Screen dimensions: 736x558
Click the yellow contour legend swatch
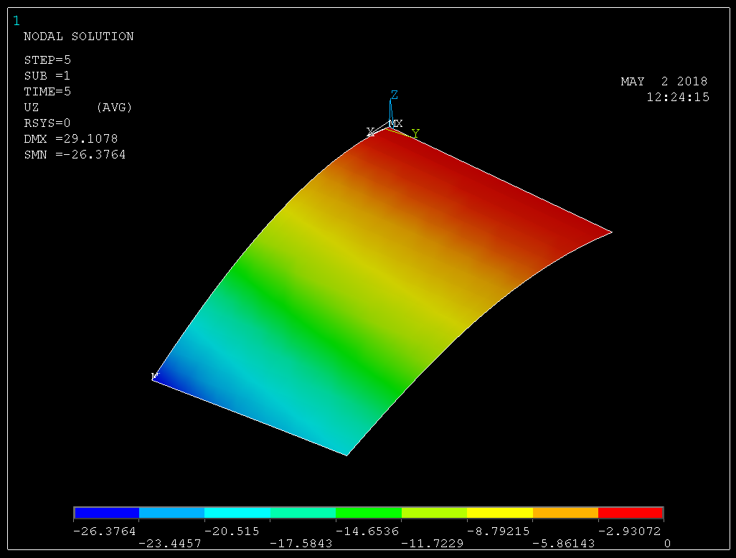pos(500,513)
